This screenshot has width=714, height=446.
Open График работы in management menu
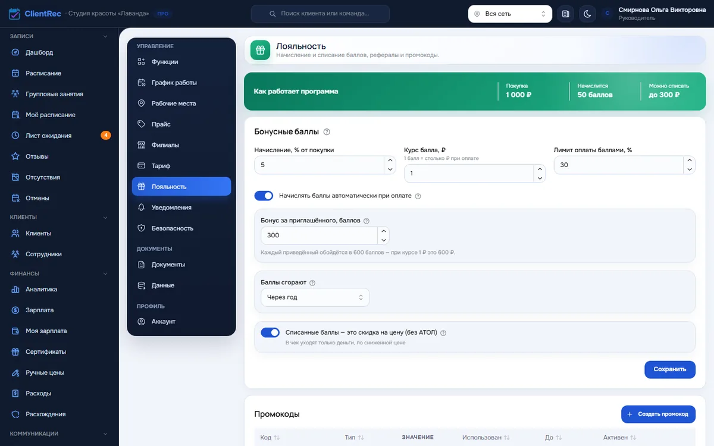181,83
